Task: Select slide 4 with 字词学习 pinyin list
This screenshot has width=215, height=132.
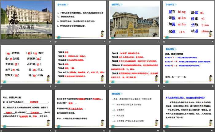Action: pyautogui.click(x=189, y=20)
